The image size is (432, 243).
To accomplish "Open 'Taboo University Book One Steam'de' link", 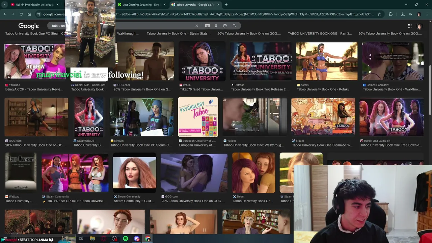I will coord(322,145).
